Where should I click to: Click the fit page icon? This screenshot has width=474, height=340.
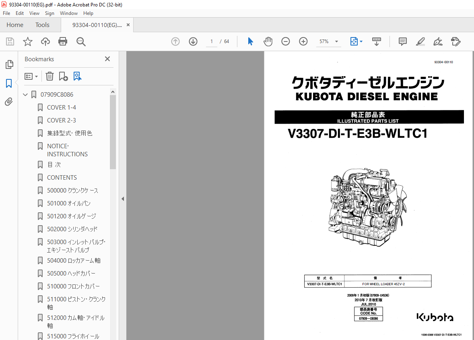(x=354, y=41)
